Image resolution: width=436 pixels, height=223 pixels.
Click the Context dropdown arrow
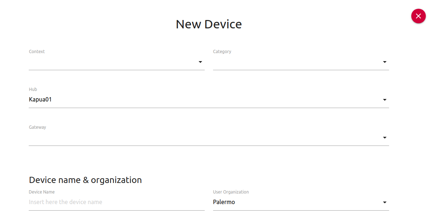click(200, 62)
